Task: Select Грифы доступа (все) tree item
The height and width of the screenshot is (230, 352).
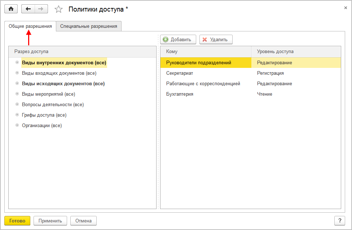Action: 44,115
